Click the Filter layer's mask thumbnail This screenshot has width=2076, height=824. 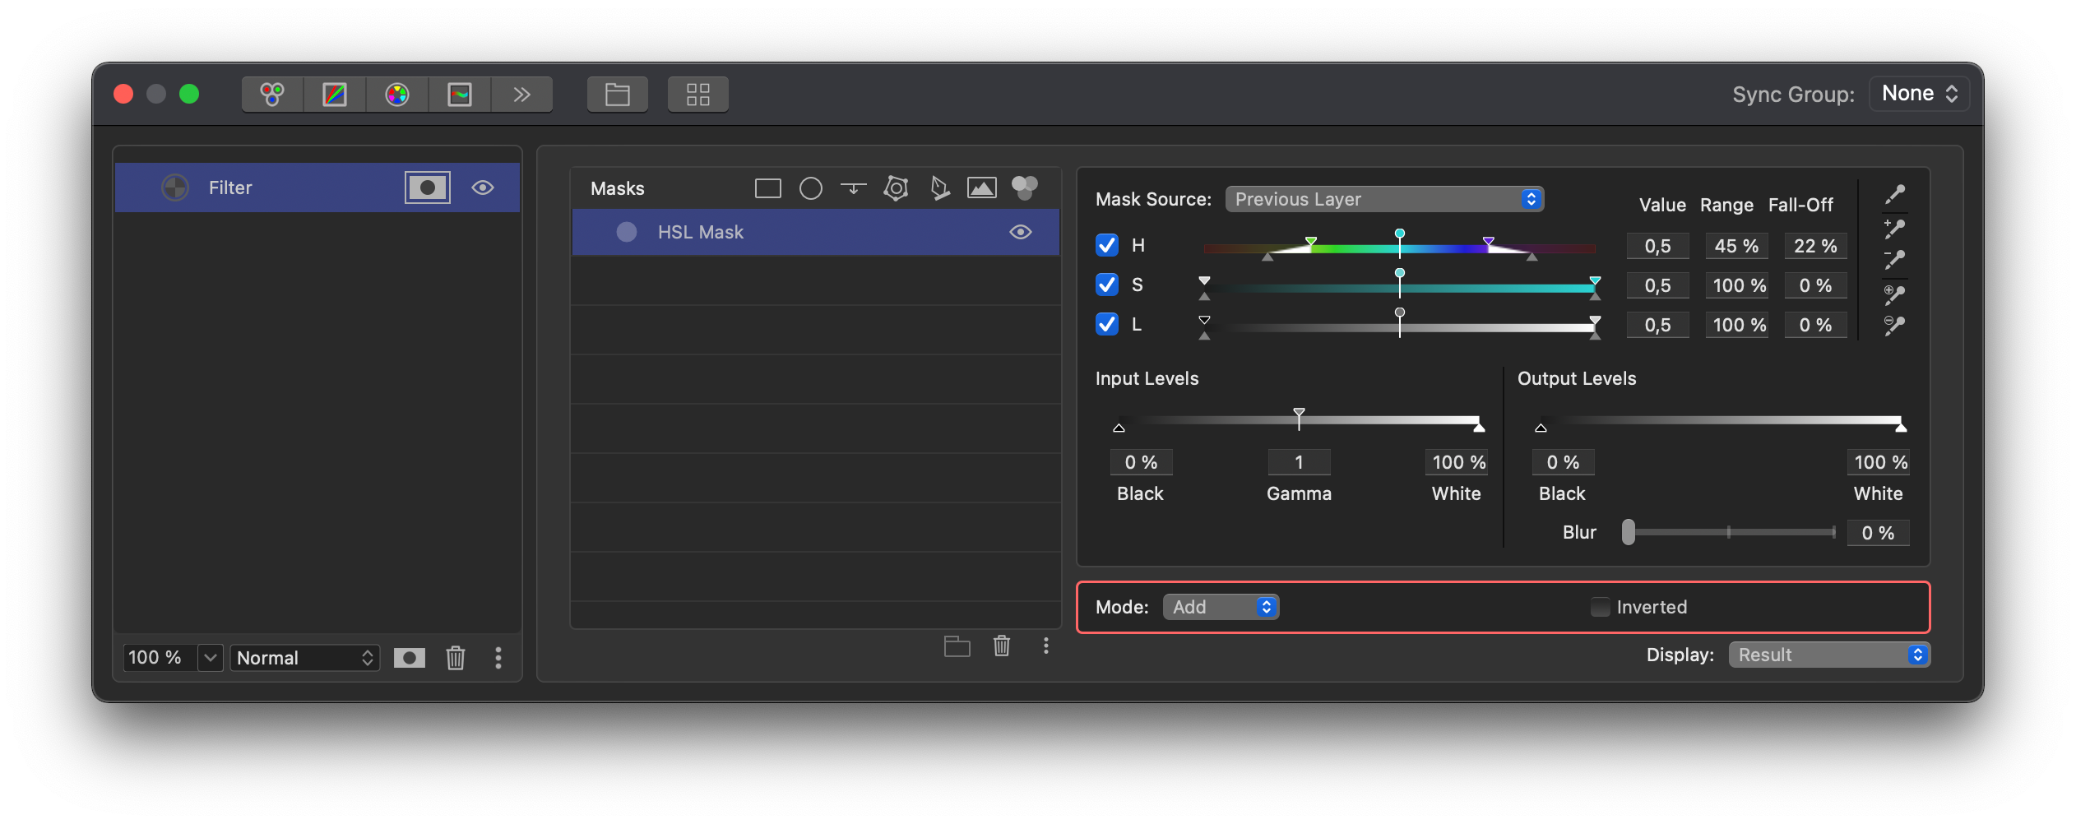coord(428,188)
